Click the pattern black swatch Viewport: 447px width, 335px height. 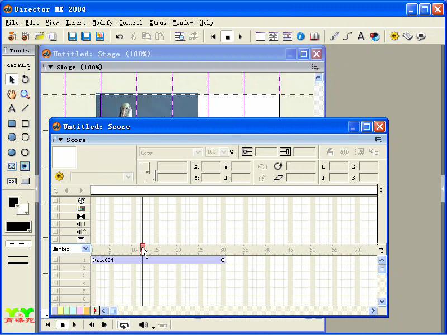[x=18, y=227]
